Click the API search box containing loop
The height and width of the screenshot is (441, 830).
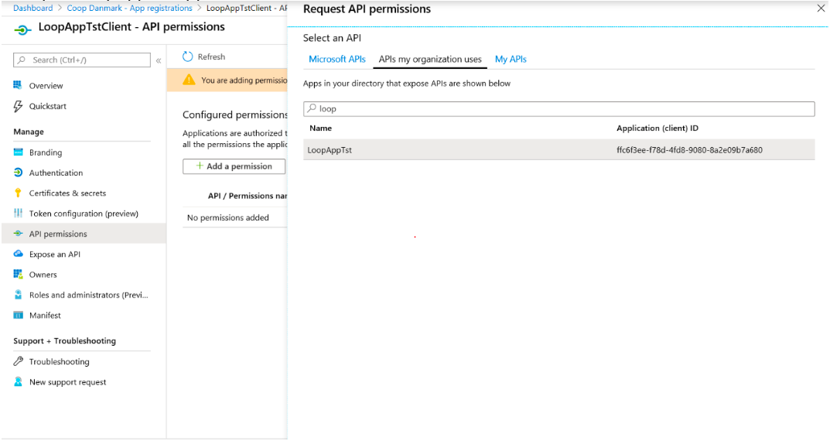(559, 108)
